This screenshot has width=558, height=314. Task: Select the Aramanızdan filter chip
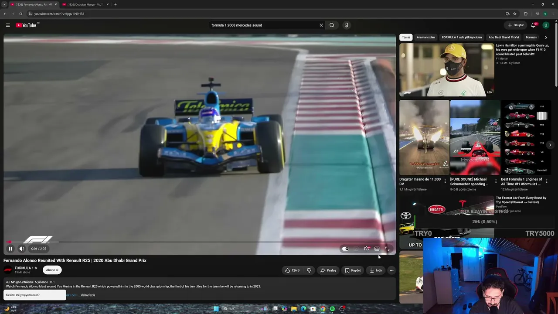click(x=425, y=38)
